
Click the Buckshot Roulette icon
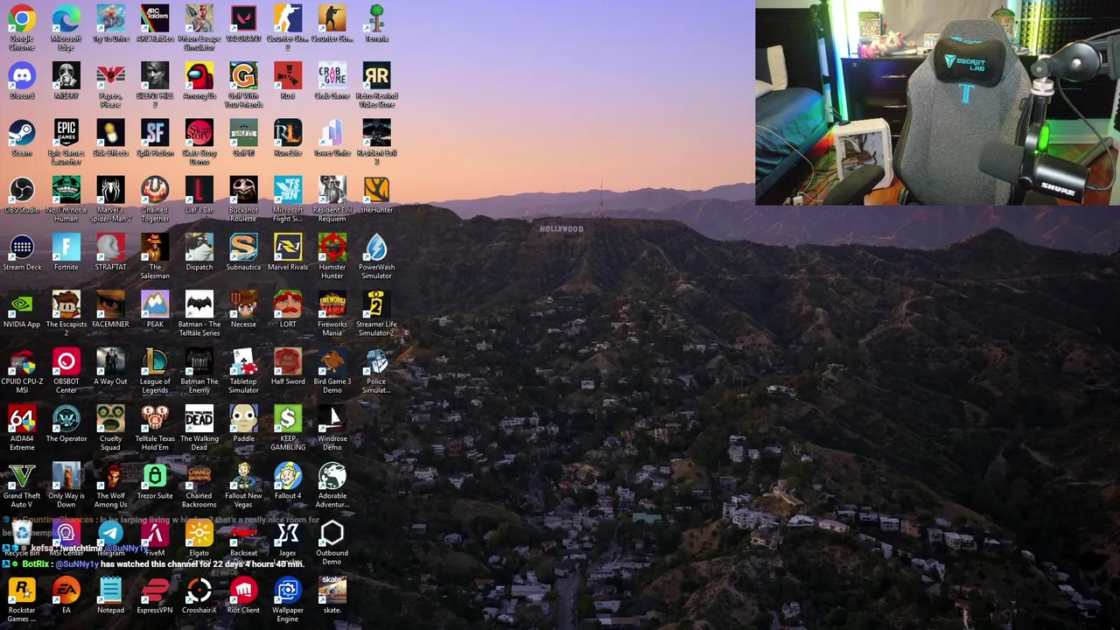click(x=243, y=199)
